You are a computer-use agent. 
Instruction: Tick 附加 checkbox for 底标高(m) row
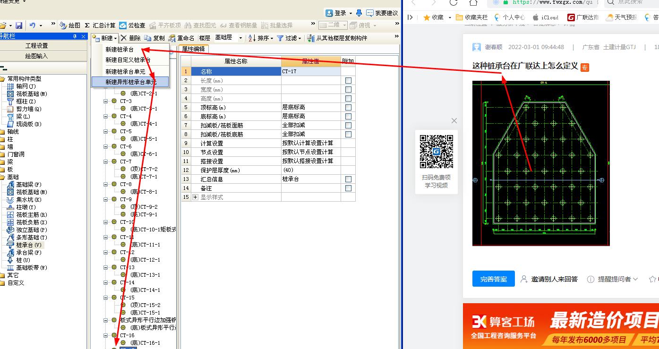point(348,117)
